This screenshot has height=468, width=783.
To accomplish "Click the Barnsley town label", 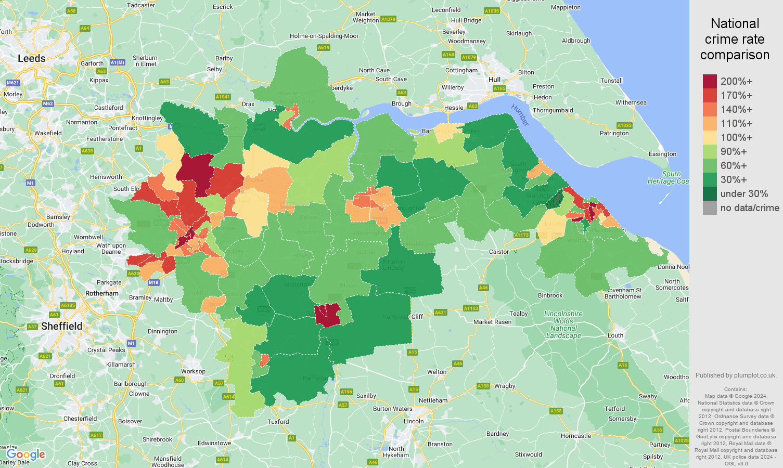I will point(58,217).
